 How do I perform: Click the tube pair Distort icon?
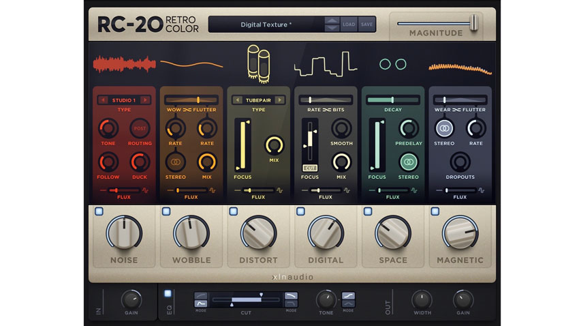tap(258, 63)
